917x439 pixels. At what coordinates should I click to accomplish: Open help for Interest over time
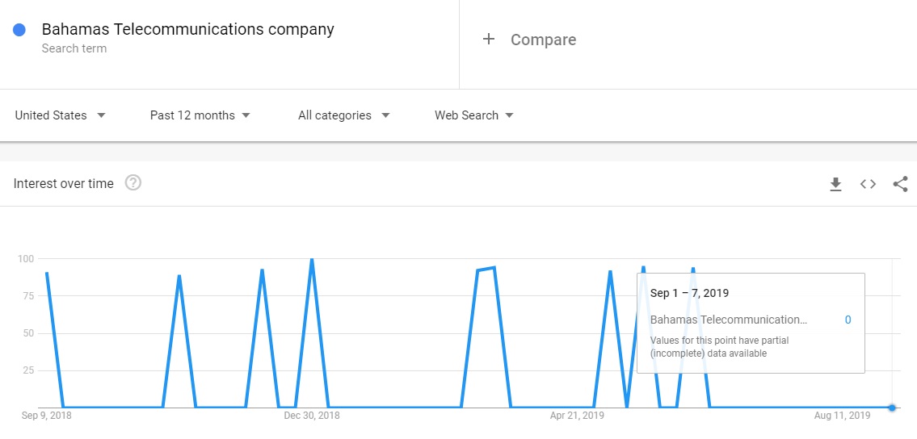133,183
